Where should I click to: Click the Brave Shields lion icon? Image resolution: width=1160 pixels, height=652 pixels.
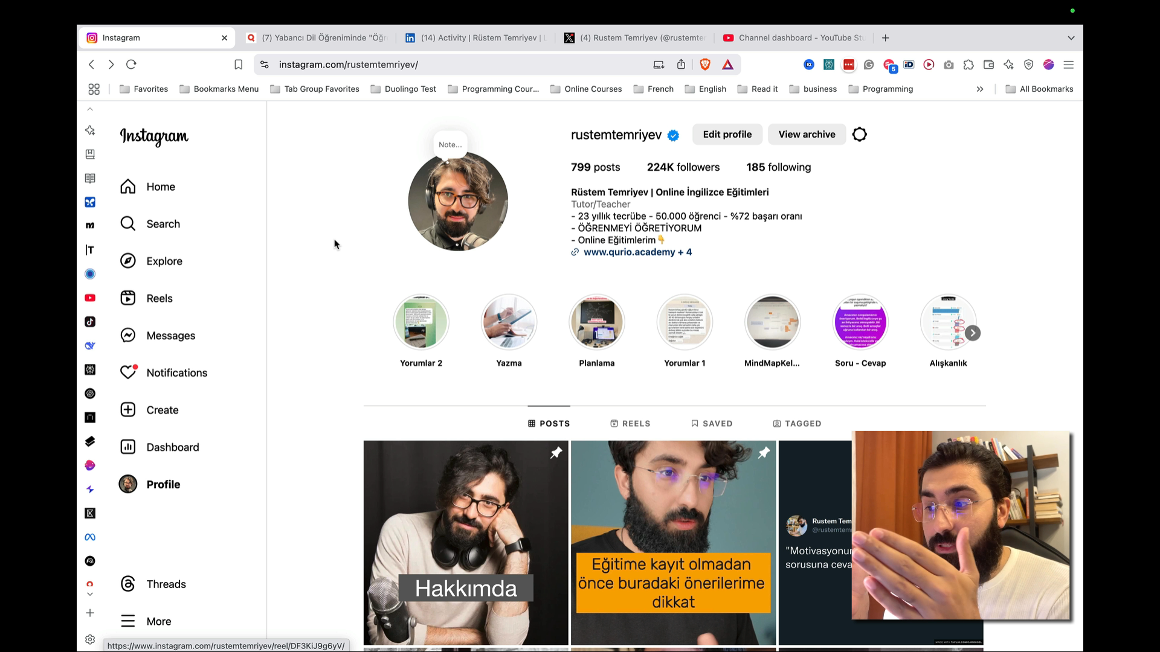tap(705, 65)
